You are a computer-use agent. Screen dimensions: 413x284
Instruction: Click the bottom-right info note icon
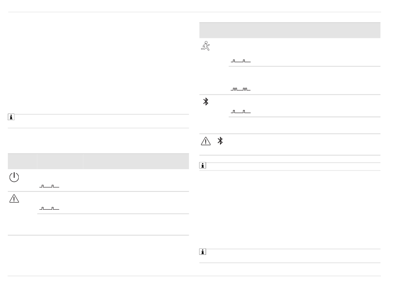pos(203,252)
